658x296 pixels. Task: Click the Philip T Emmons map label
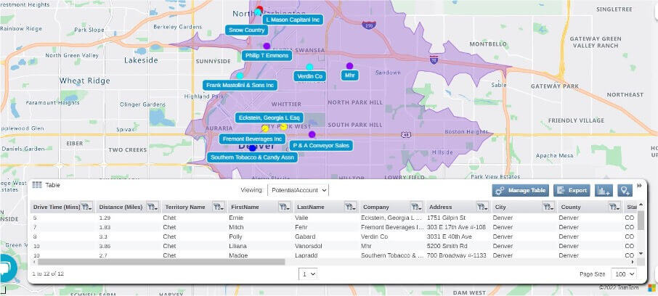(x=267, y=56)
